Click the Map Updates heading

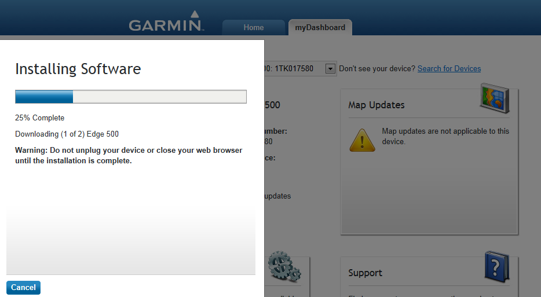click(x=376, y=105)
